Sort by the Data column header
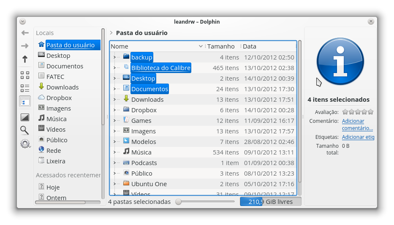This screenshot has height=225, width=394. tap(268, 46)
